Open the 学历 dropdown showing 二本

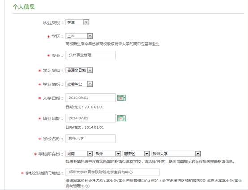point(79,36)
